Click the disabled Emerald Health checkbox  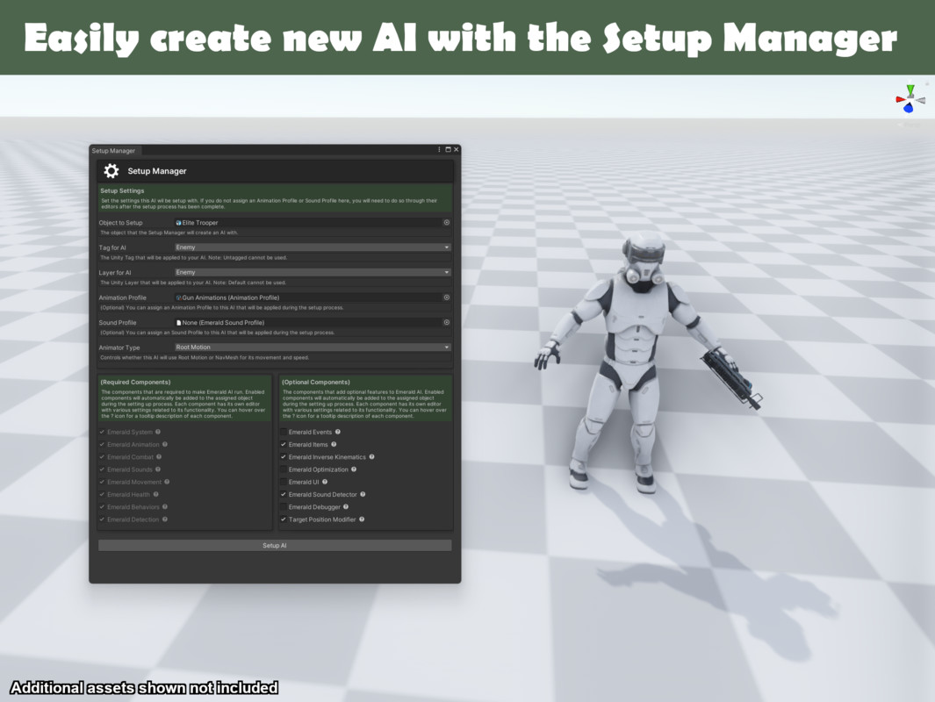pyautogui.click(x=103, y=495)
